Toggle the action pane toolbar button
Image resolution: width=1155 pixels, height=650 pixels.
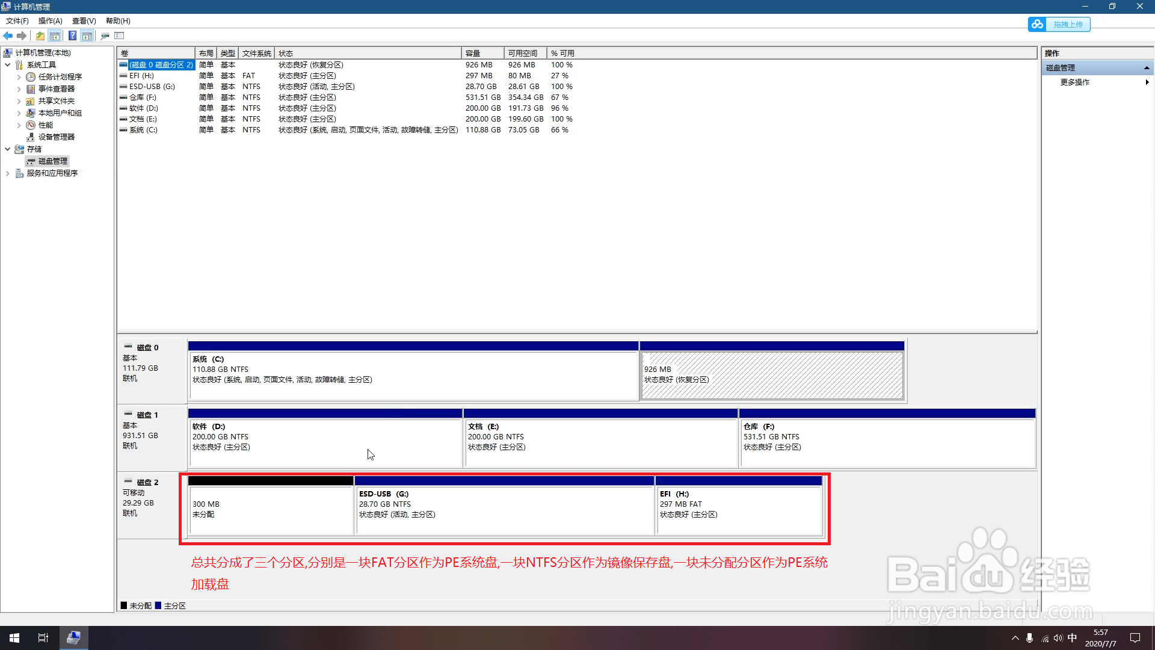pyautogui.click(x=87, y=36)
